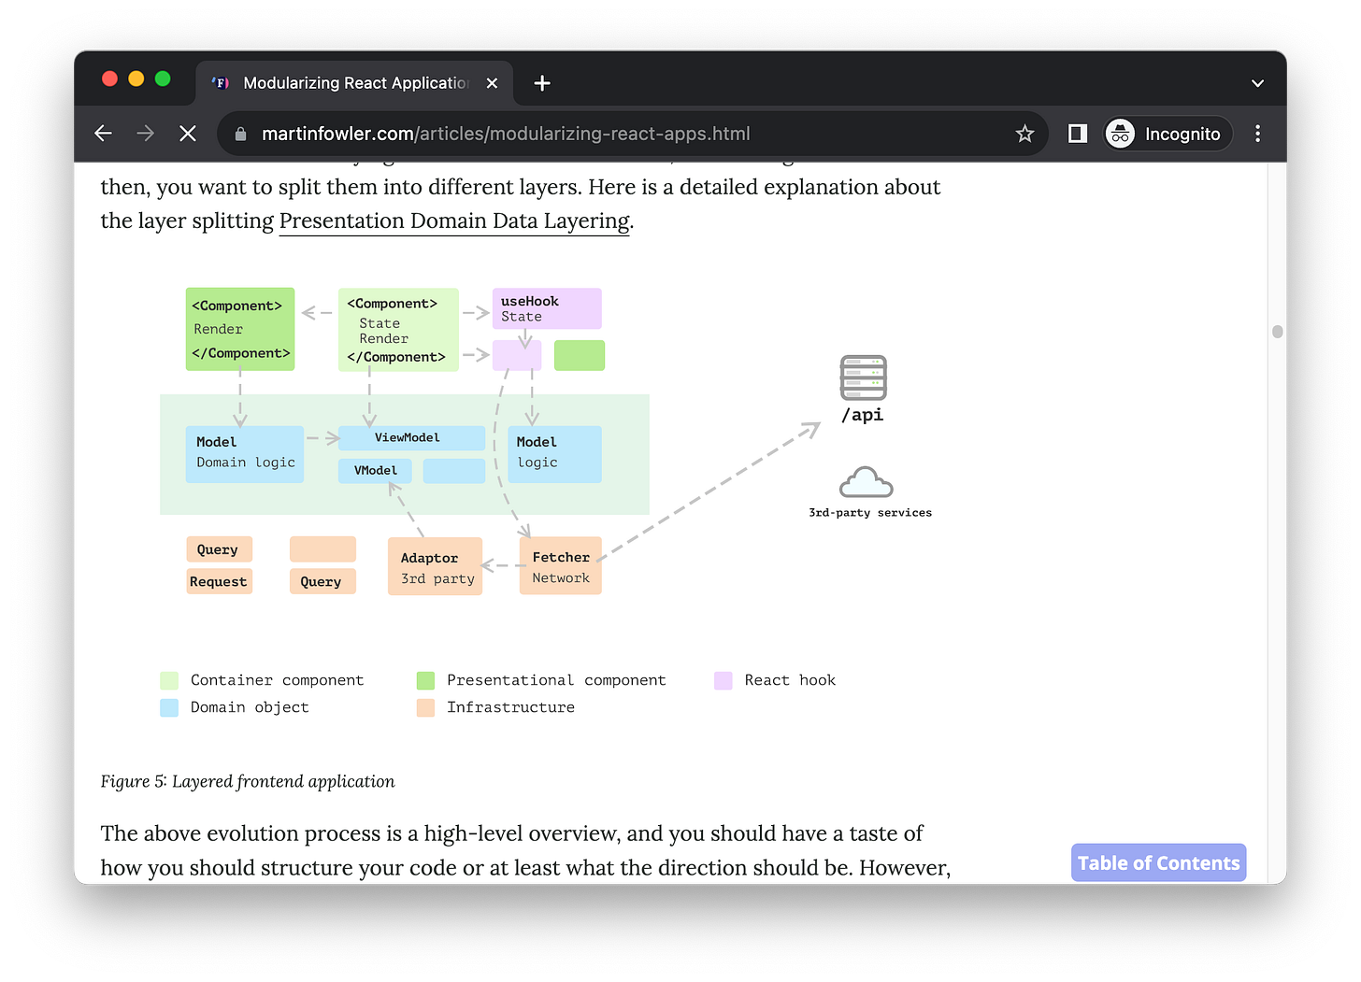Click the page scrollbar thumb
The height and width of the screenshot is (982, 1361).
click(1278, 332)
